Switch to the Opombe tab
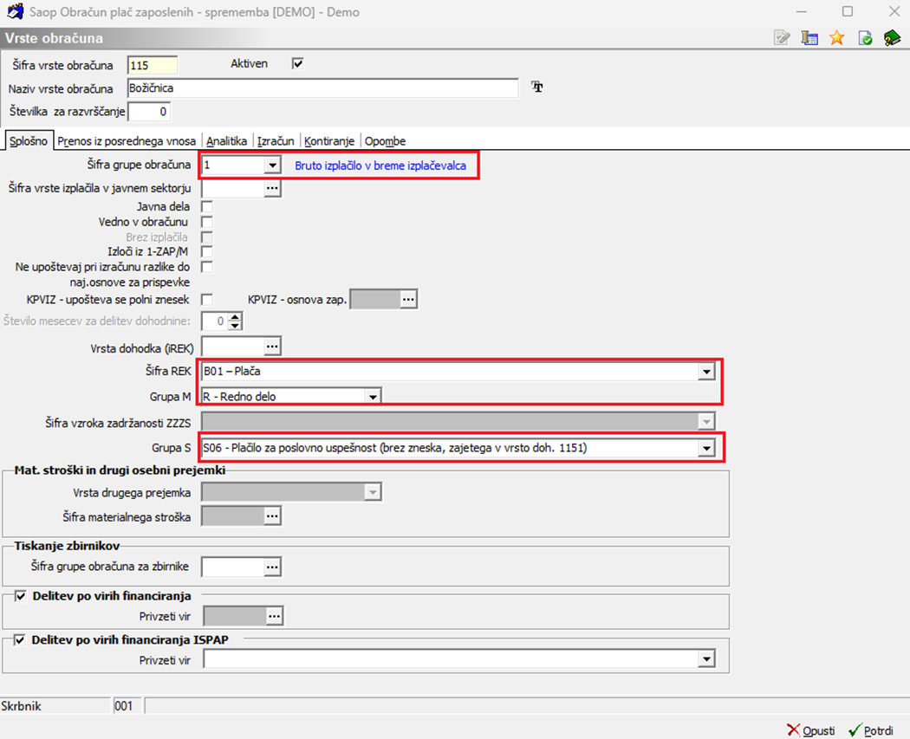Screen dimensions: 910x739 click(x=386, y=141)
